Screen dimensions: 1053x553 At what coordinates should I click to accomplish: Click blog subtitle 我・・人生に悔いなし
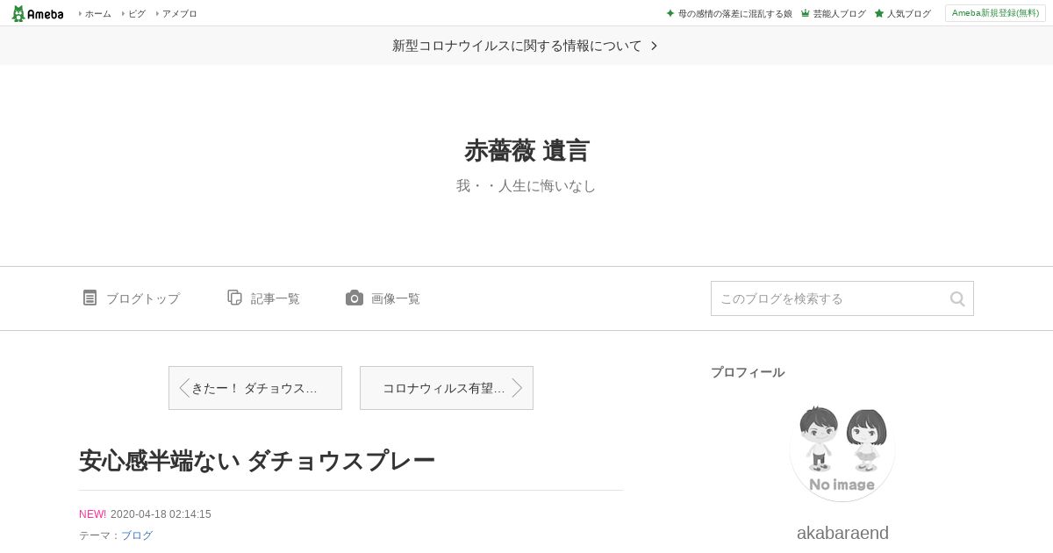pyautogui.click(x=526, y=186)
